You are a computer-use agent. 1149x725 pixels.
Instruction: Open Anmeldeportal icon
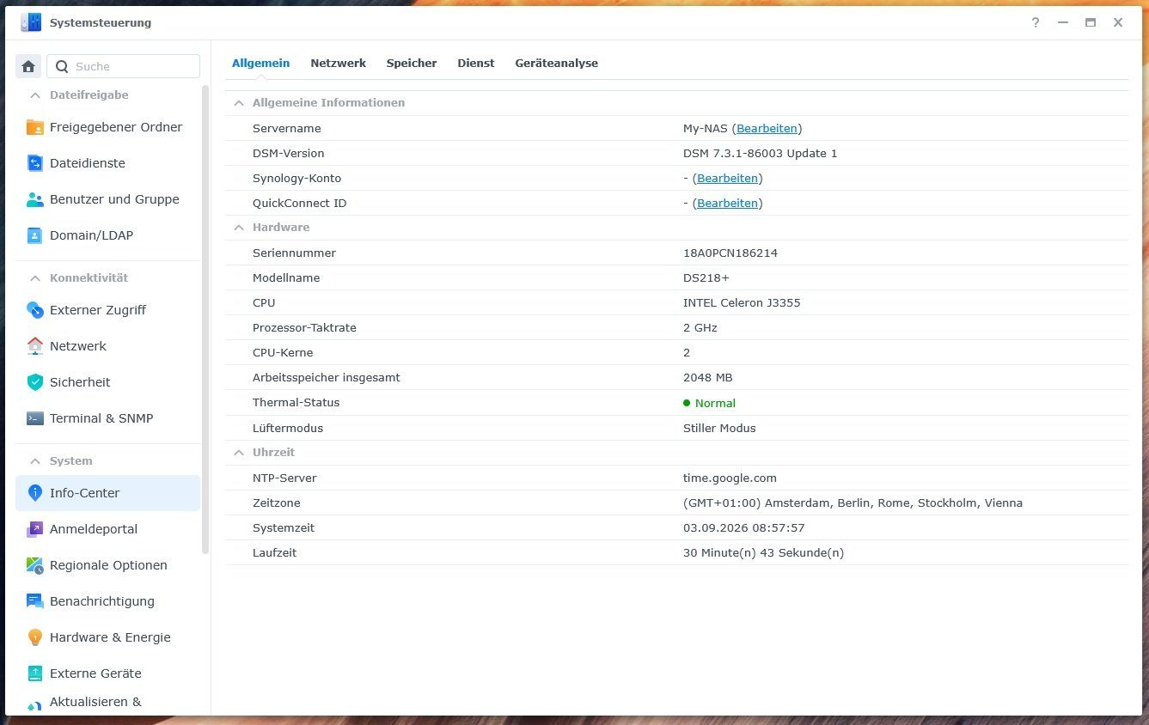(35, 529)
